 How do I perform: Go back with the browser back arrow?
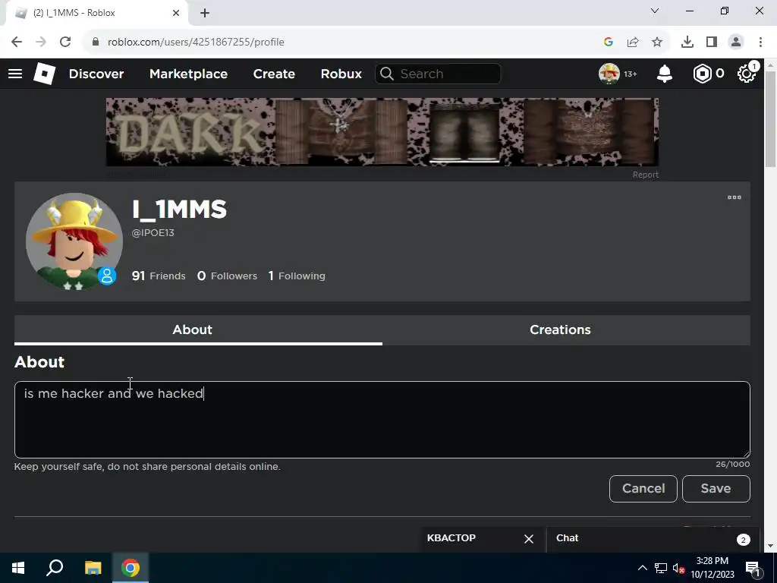pos(17,42)
